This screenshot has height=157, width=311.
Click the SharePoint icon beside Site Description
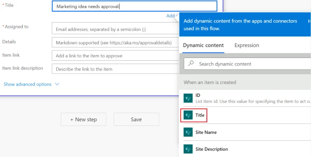click(x=188, y=149)
